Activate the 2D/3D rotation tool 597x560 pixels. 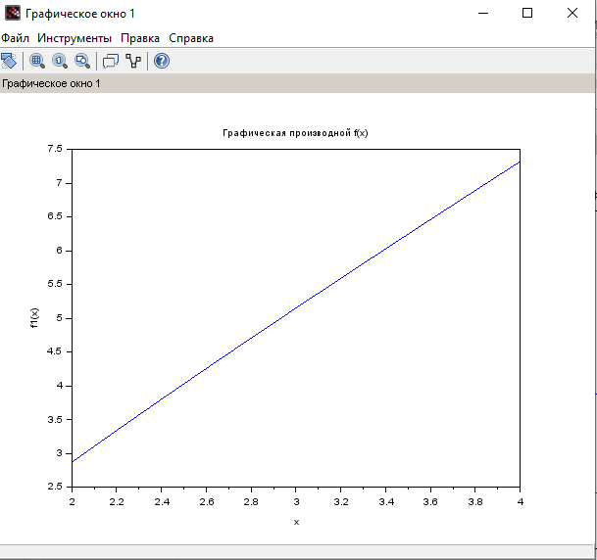[x=9, y=61]
